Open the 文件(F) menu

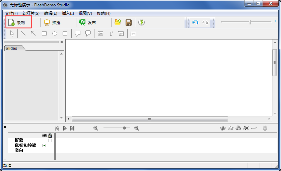pos(11,13)
